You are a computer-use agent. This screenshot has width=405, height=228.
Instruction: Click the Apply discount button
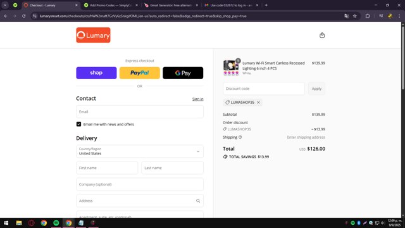[x=316, y=89]
